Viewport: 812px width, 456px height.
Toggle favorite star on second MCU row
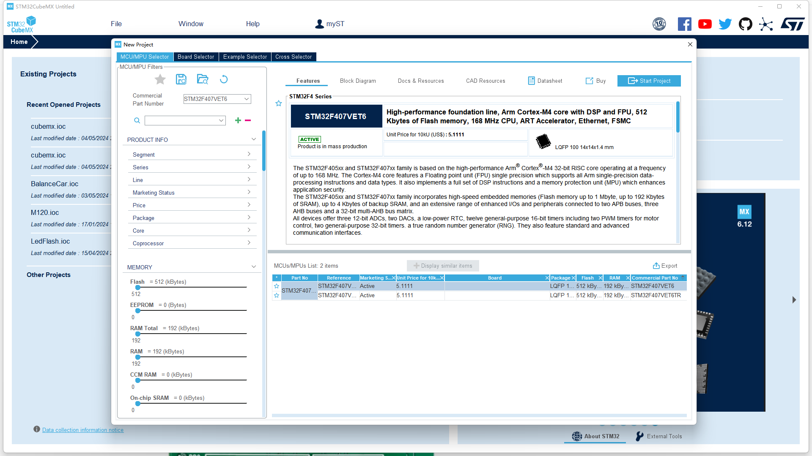[x=277, y=296]
